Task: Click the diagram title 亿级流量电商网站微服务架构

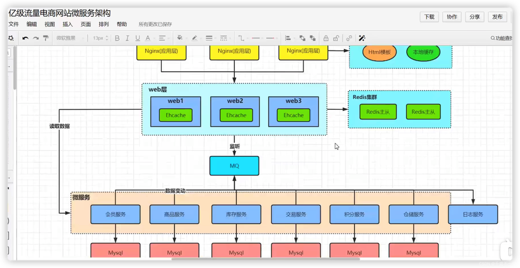Action: pos(60,13)
